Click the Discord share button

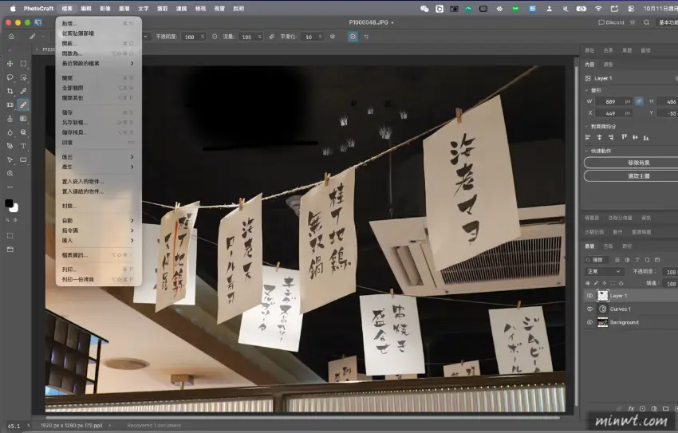point(612,22)
